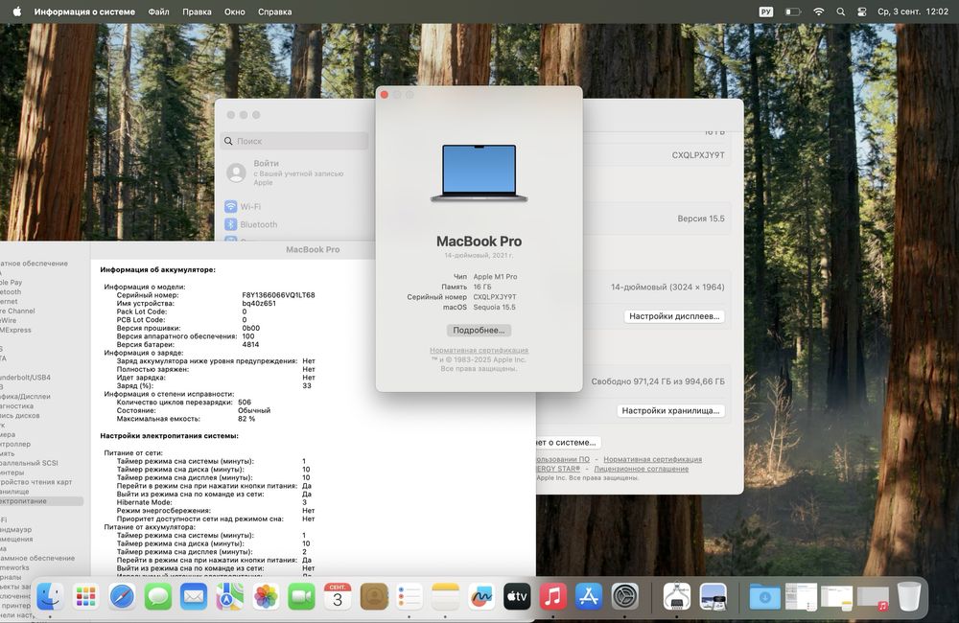The image size is (959, 623).
Task: Click 14-дюймовый (3024 × 1964) display text
Action: pos(667,287)
